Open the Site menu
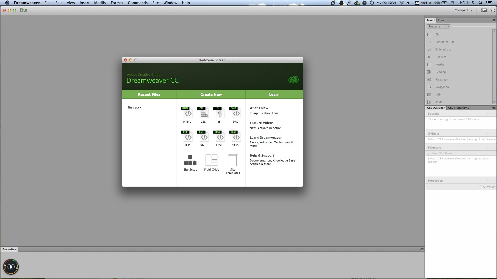This screenshot has height=279, width=497. coord(156,3)
